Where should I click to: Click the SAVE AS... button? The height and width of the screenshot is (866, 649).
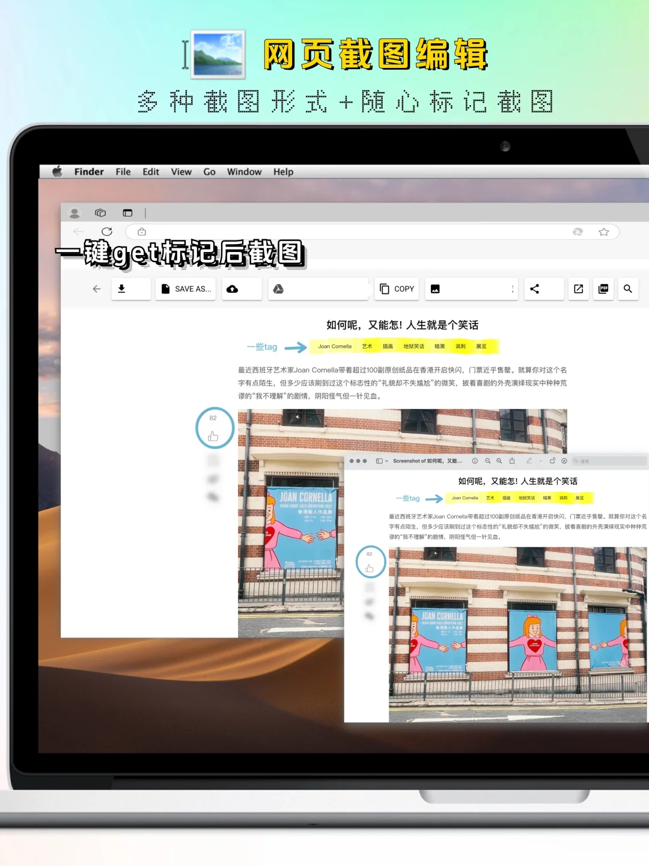point(185,289)
